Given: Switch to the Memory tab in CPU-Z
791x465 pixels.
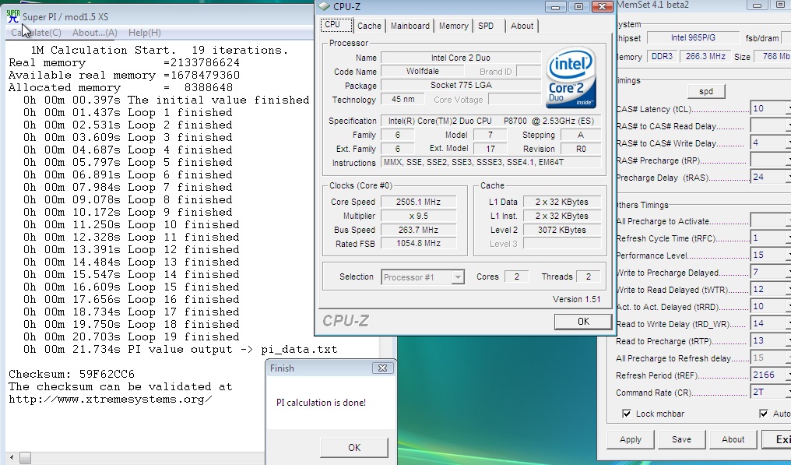Looking at the screenshot, I should click(x=453, y=26).
